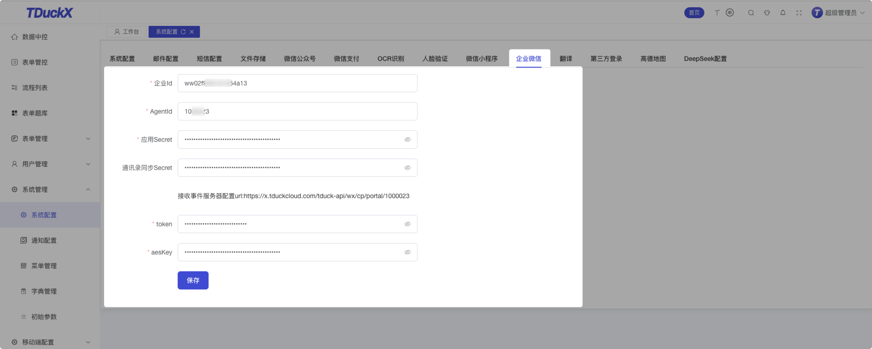This screenshot has height=349, width=872.
Task: Switch to the 第三方登录 tab
Action: (x=606, y=59)
